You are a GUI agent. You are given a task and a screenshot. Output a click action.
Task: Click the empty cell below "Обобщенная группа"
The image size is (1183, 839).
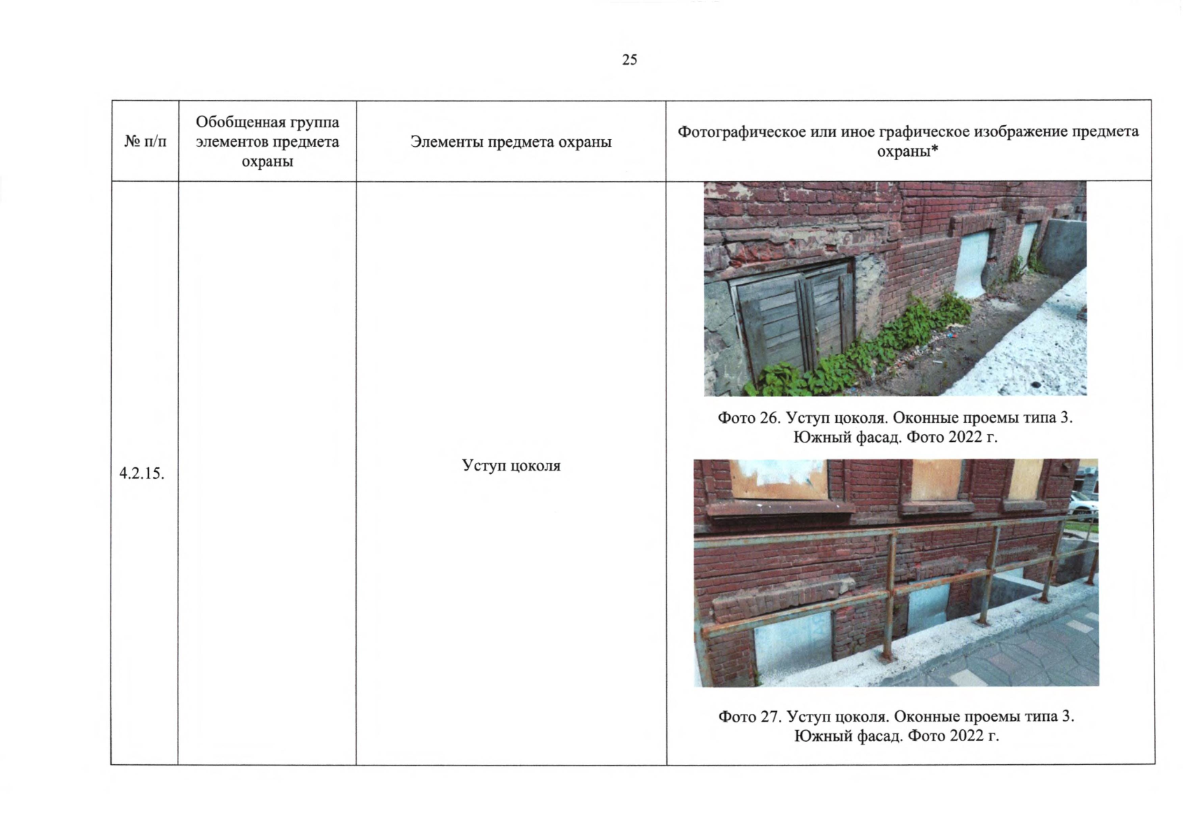[x=267, y=473]
